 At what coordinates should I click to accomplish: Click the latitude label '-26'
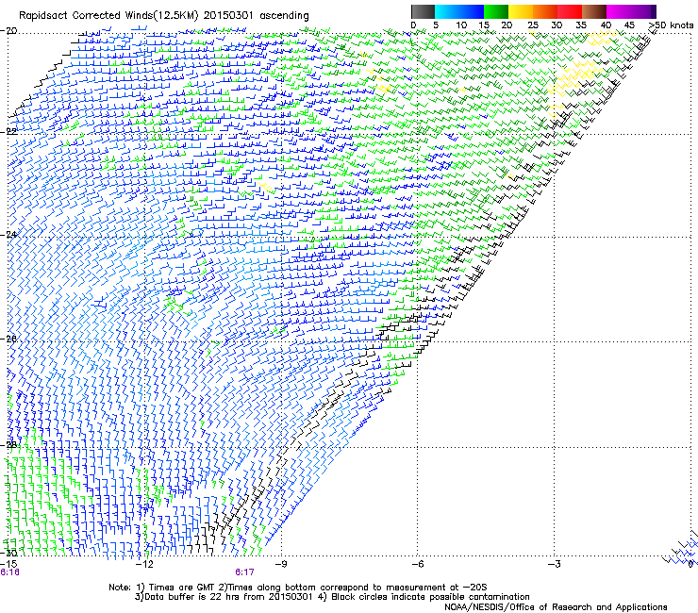point(8,339)
